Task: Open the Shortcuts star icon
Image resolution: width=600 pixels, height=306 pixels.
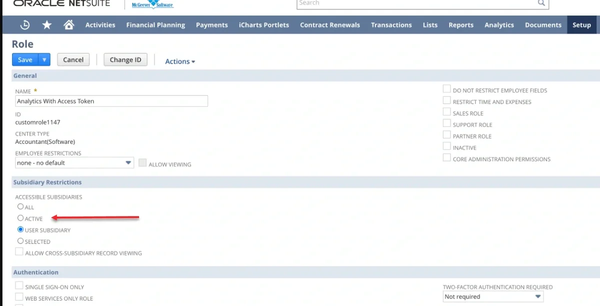Action: click(46, 24)
